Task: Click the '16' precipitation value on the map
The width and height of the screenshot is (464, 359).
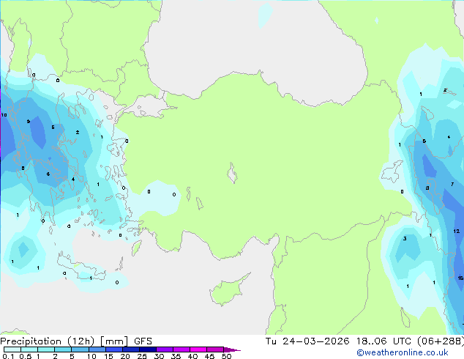Action: (460, 278)
